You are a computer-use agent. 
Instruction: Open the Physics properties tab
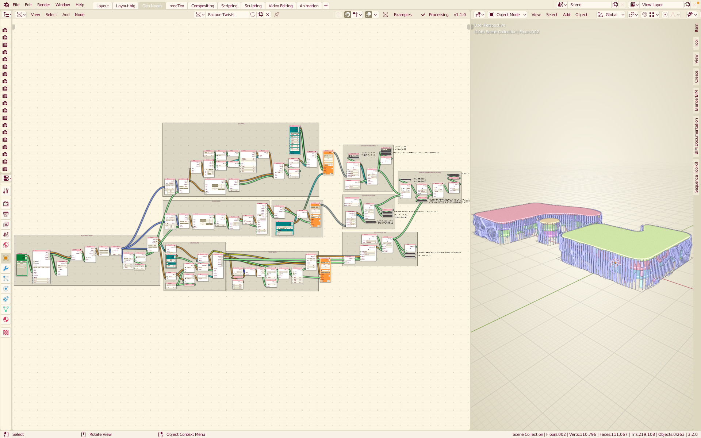click(x=6, y=289)
